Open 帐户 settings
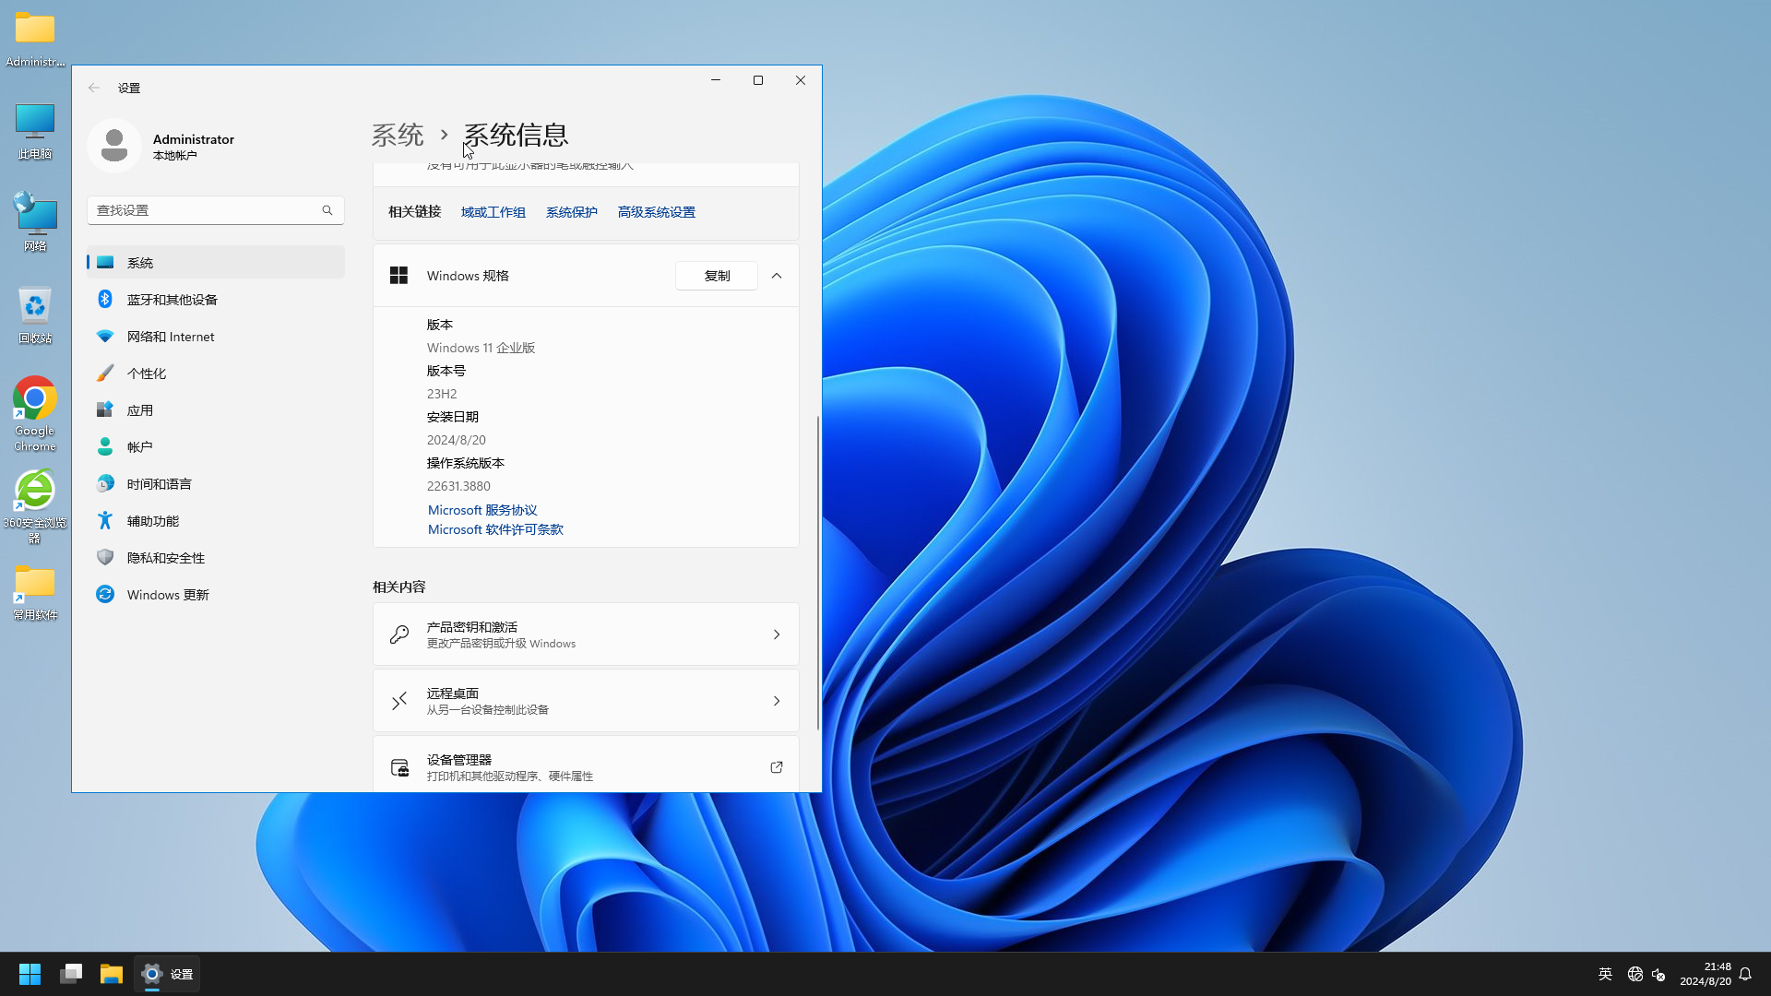 [x=216, y=447]
